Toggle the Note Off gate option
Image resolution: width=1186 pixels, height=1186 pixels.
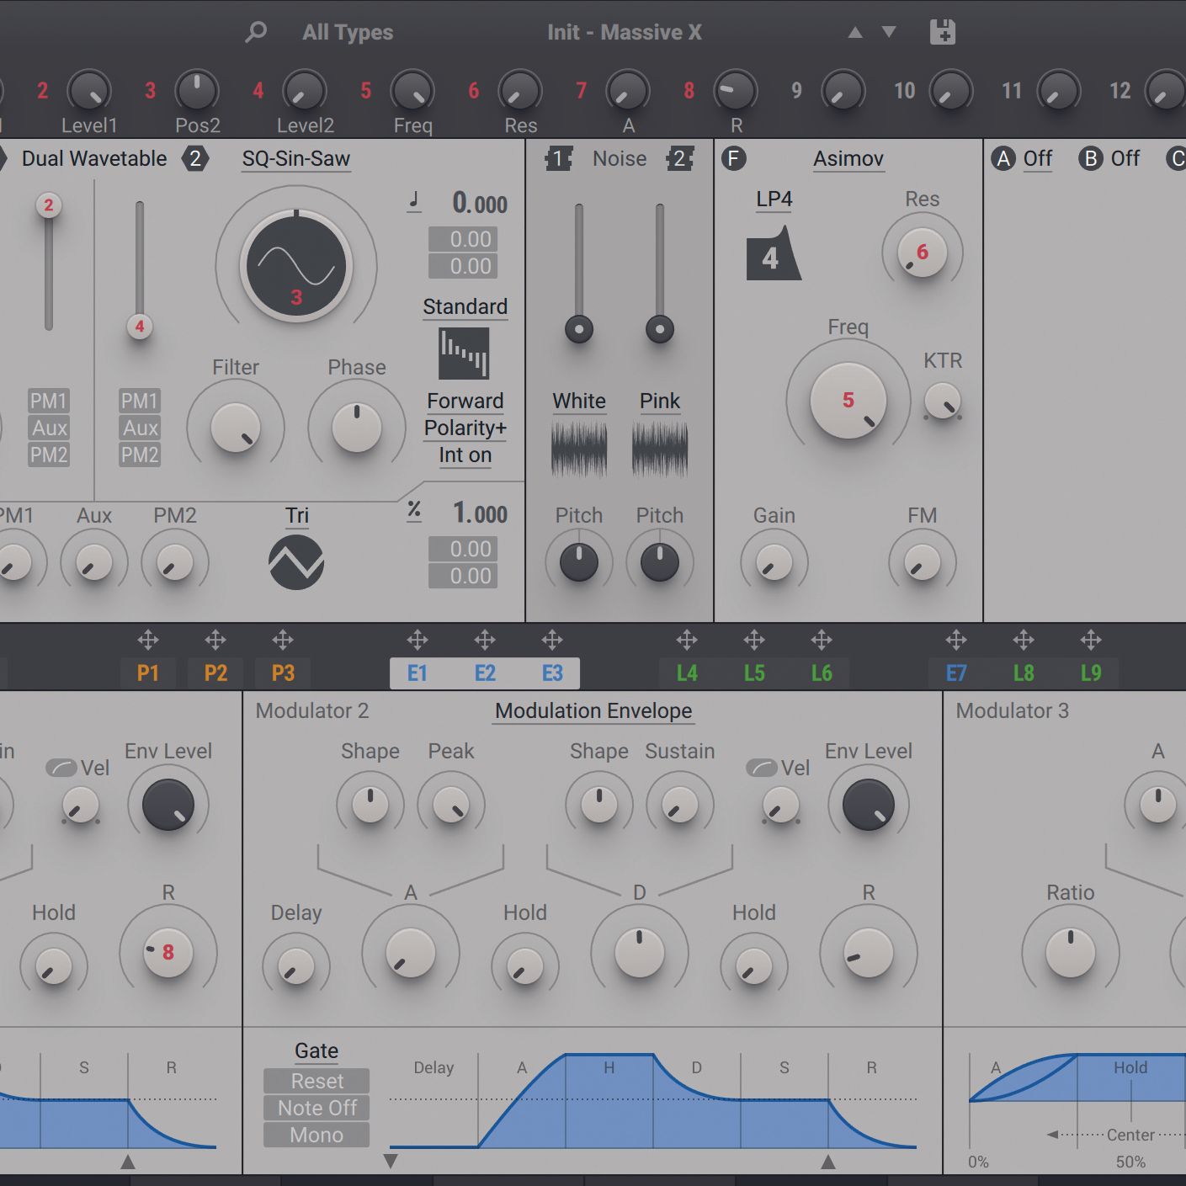316,1108
